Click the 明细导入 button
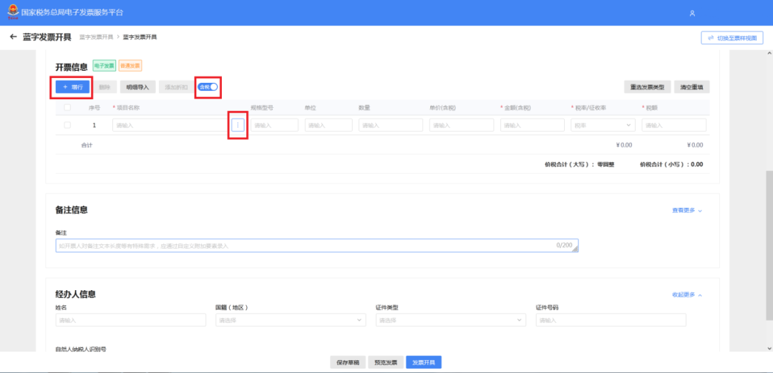This screenshot has width=773, height=373. (137, 87)
